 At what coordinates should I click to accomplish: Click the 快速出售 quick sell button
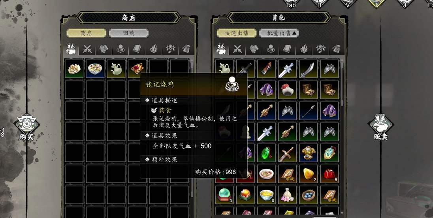(x=236, y=33)
